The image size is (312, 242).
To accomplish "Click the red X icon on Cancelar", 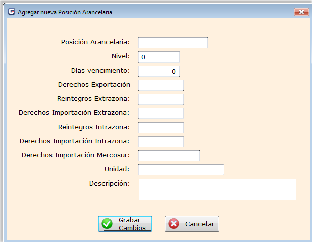I will (174, 224).
